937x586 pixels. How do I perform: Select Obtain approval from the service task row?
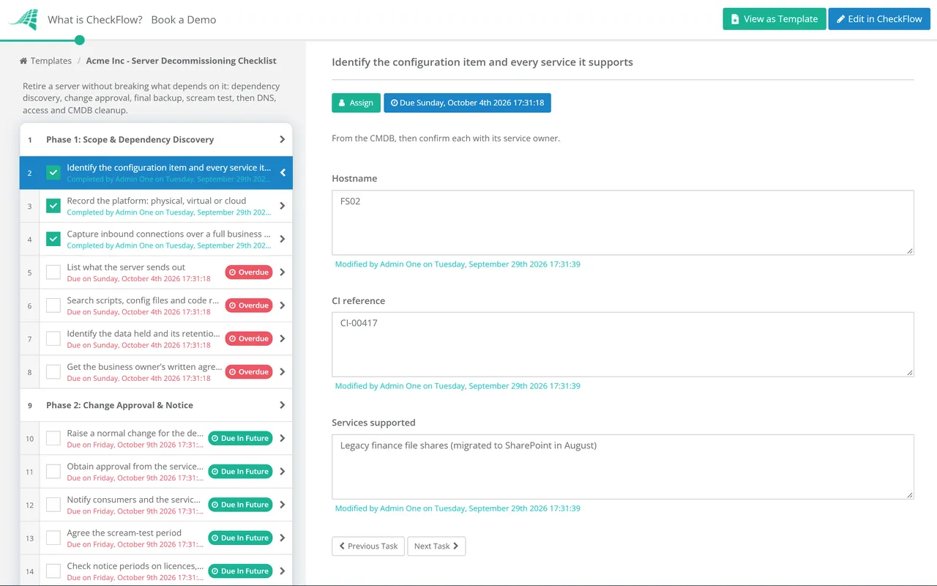point(156,472)
